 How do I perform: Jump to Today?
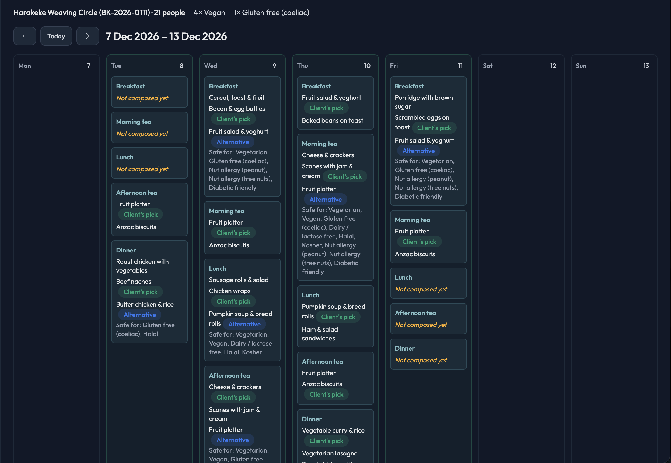pos(56,36)
